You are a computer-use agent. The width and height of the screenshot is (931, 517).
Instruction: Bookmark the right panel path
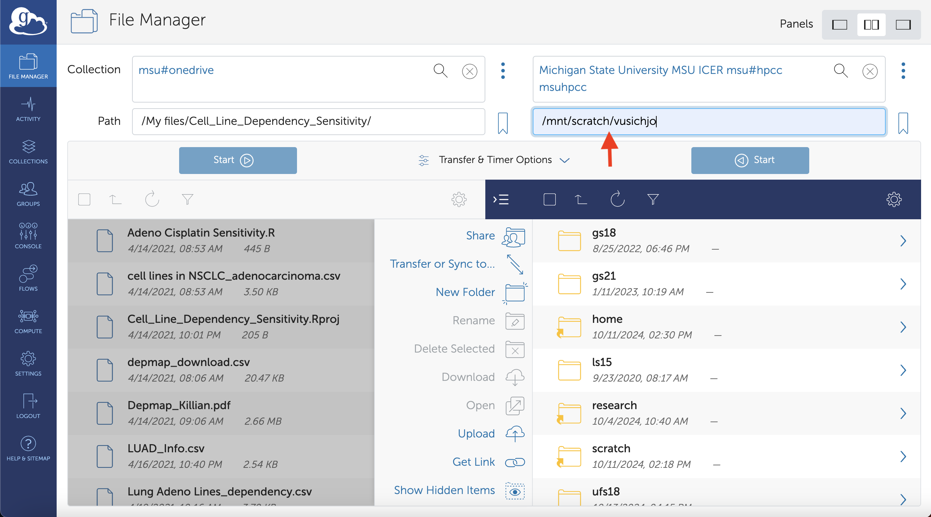pyautogui.click(x=903, y=123)
